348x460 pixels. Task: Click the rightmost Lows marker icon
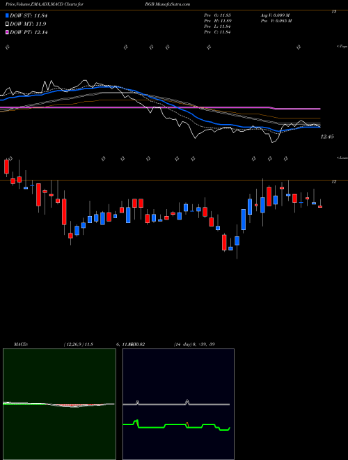tap(286, 159)
